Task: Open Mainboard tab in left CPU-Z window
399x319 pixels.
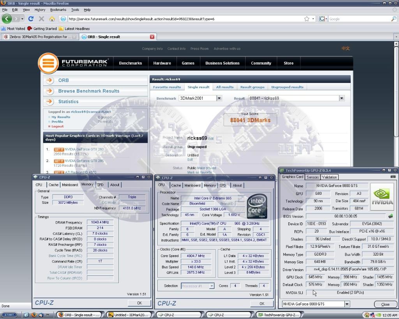Action: click(70, 185)
